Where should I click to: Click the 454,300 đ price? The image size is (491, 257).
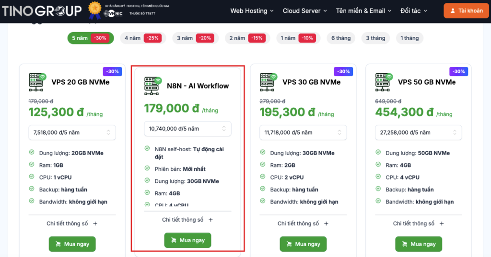point(404,112)
